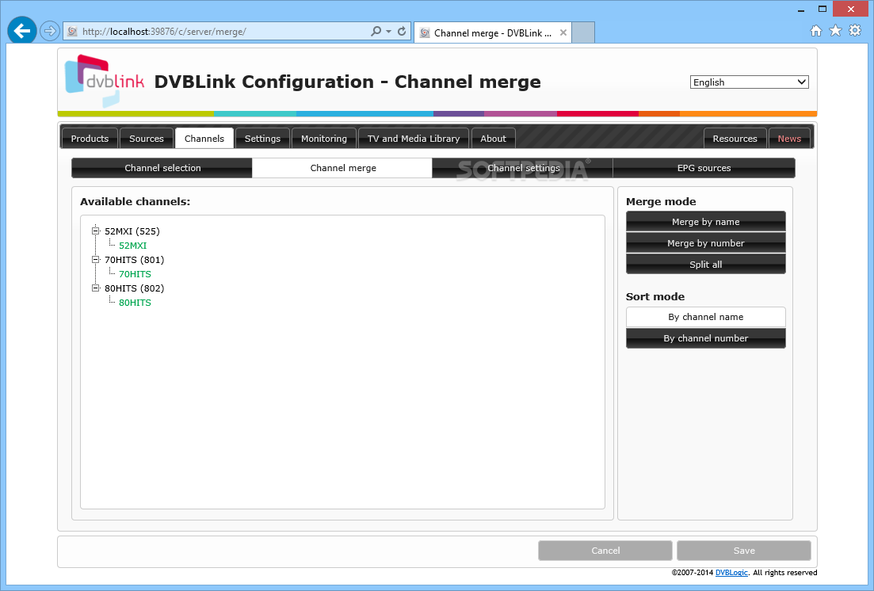Click Merge by number button
This screenshot has width=874, height=591.
[706, 243]
